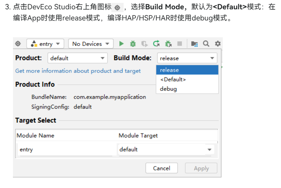This screenshot has height=188, width=281.
Task: Click the Apply button
Action: click(x=201, y=168)
